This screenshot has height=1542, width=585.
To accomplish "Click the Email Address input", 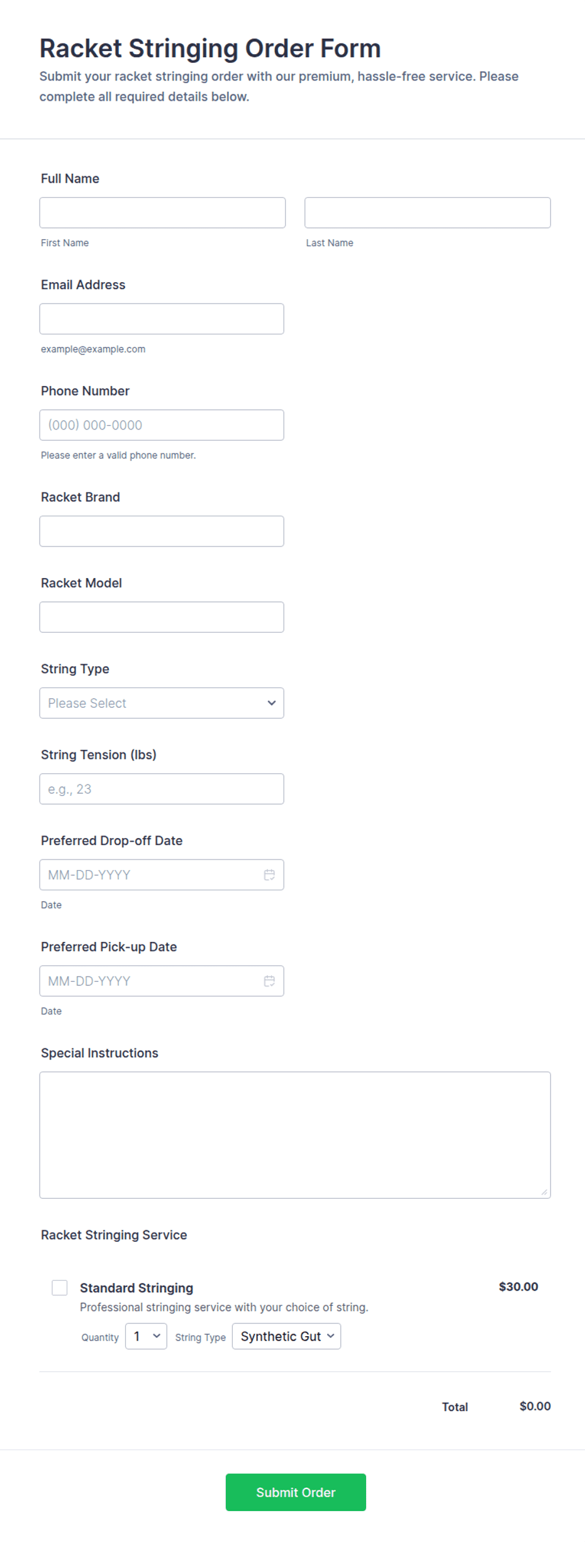I will 162,319.
